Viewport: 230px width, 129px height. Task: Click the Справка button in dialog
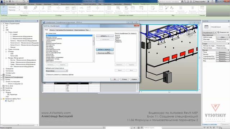pyautogui.click(x=134, y=79)
